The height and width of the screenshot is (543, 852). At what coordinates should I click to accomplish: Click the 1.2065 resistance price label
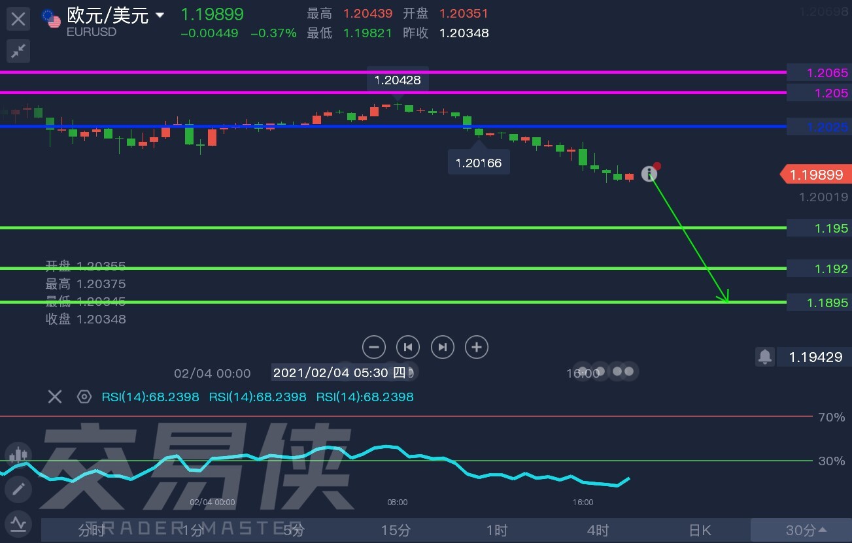click(819, 73)
